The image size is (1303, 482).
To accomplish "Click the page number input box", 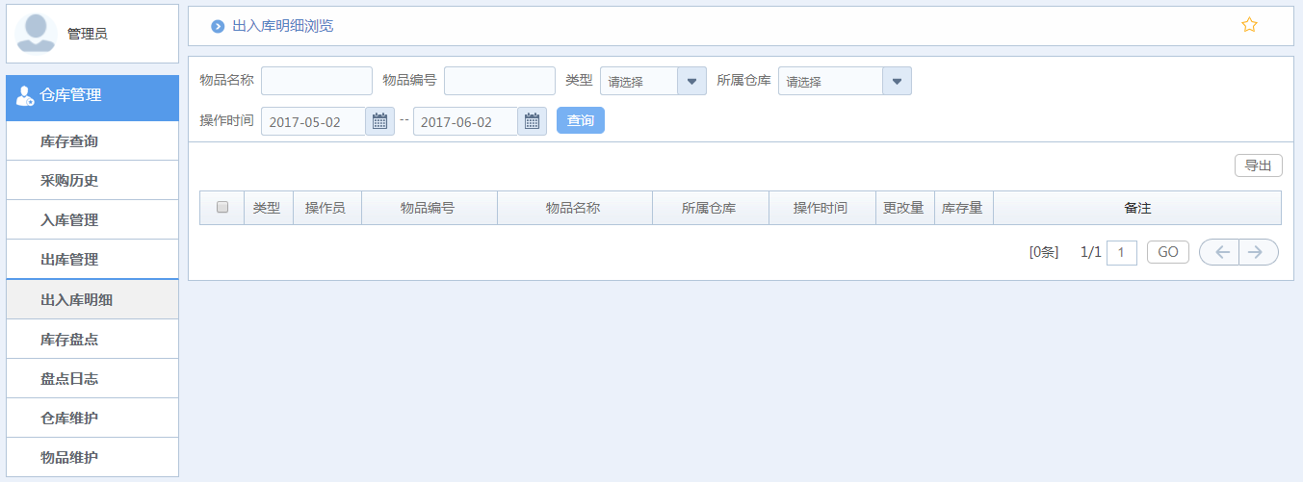I will tap(1121, 252).
